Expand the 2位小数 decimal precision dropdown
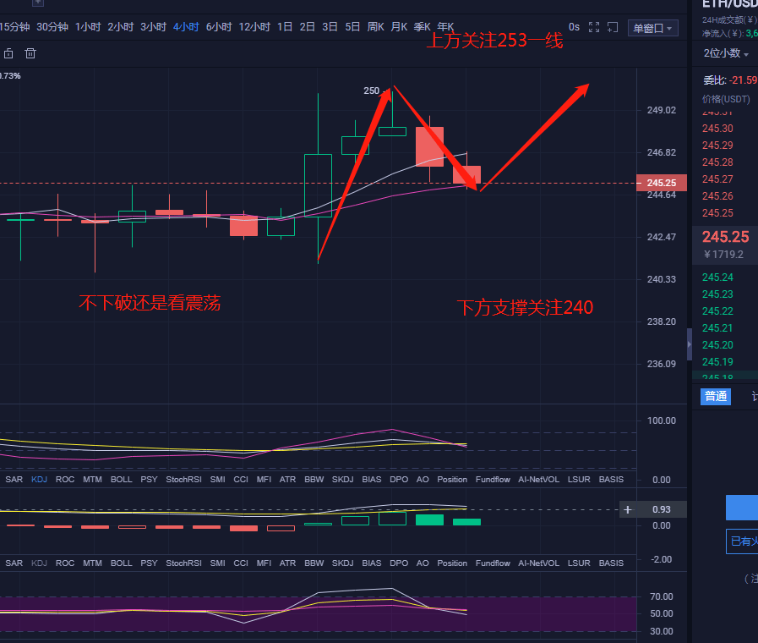Image resolution: width=758 pixels, height=643 pixels. coord(726,53)
